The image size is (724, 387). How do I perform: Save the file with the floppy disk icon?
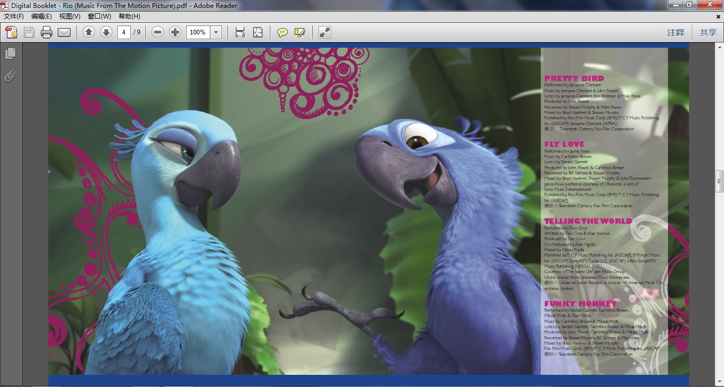pos(29,32)
